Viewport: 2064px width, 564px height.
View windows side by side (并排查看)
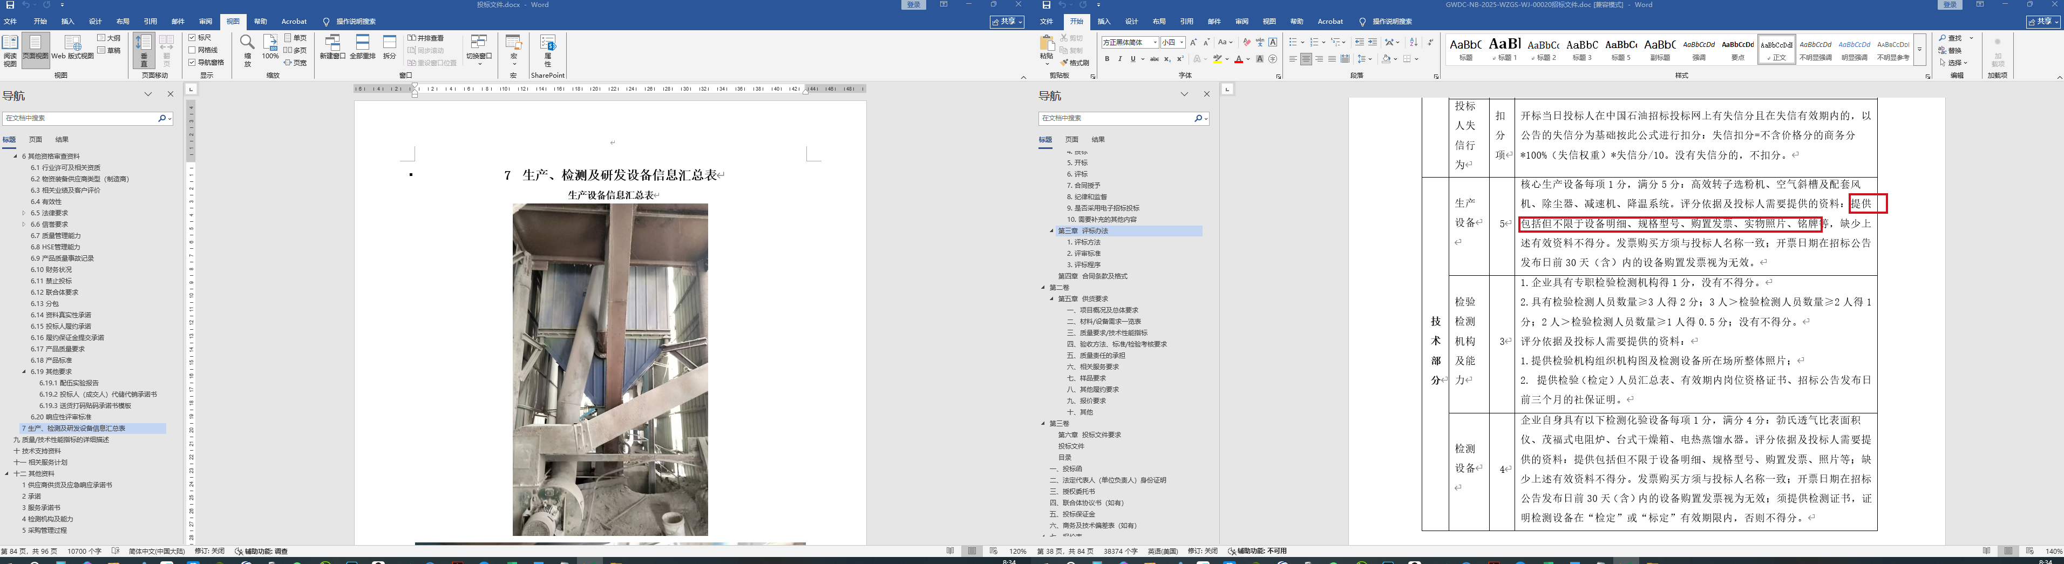(425, 38)
